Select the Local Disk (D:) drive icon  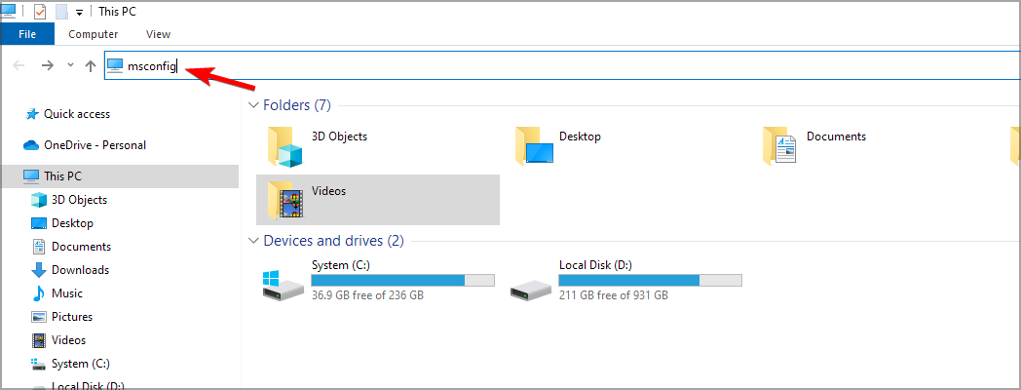(x=531, y=284)
